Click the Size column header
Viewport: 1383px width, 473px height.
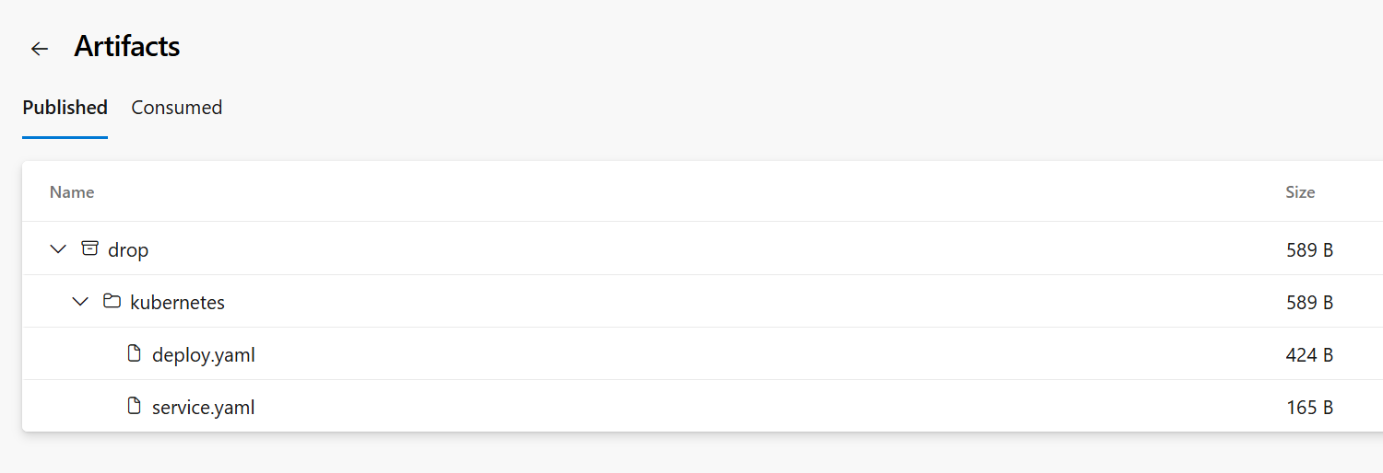pyautogui.click(x=1300, y=192)
